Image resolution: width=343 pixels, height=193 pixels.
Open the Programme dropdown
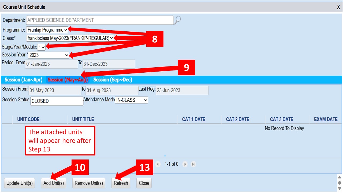47,30
